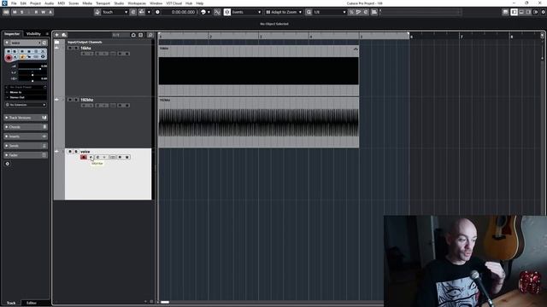The height and width of the screenshot is (307, 547).
Task: Toggle the right zone layout icon
Action: pos(528,12)
